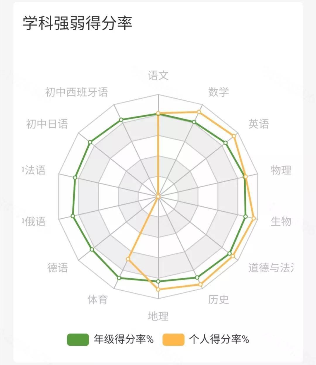This screenshot has height=365, width=316.
Task: Select the 语文 axis label
Action: point(158,76)
